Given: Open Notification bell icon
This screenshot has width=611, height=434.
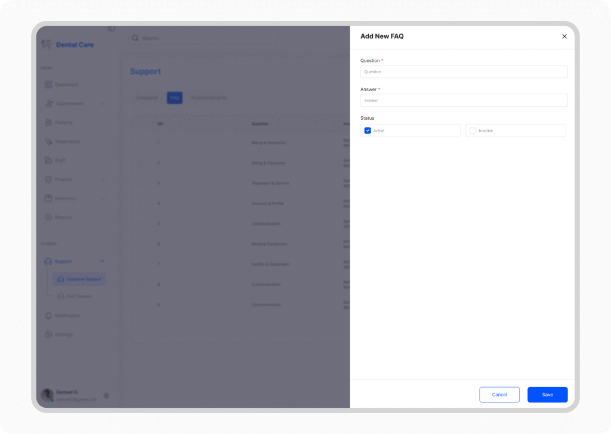Looking at the screenshot, I should (x=48, y=315).
